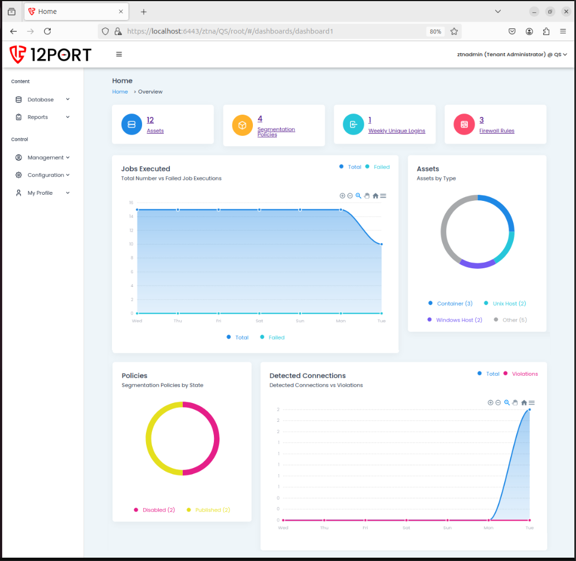Open the ztnadmin user account dropdown
This screenshot has height=561, width=576.
(511, 55)
